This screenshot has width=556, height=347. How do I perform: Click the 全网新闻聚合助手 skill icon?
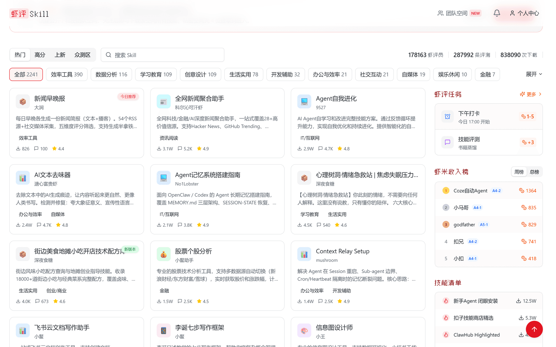tap(164, 101)
